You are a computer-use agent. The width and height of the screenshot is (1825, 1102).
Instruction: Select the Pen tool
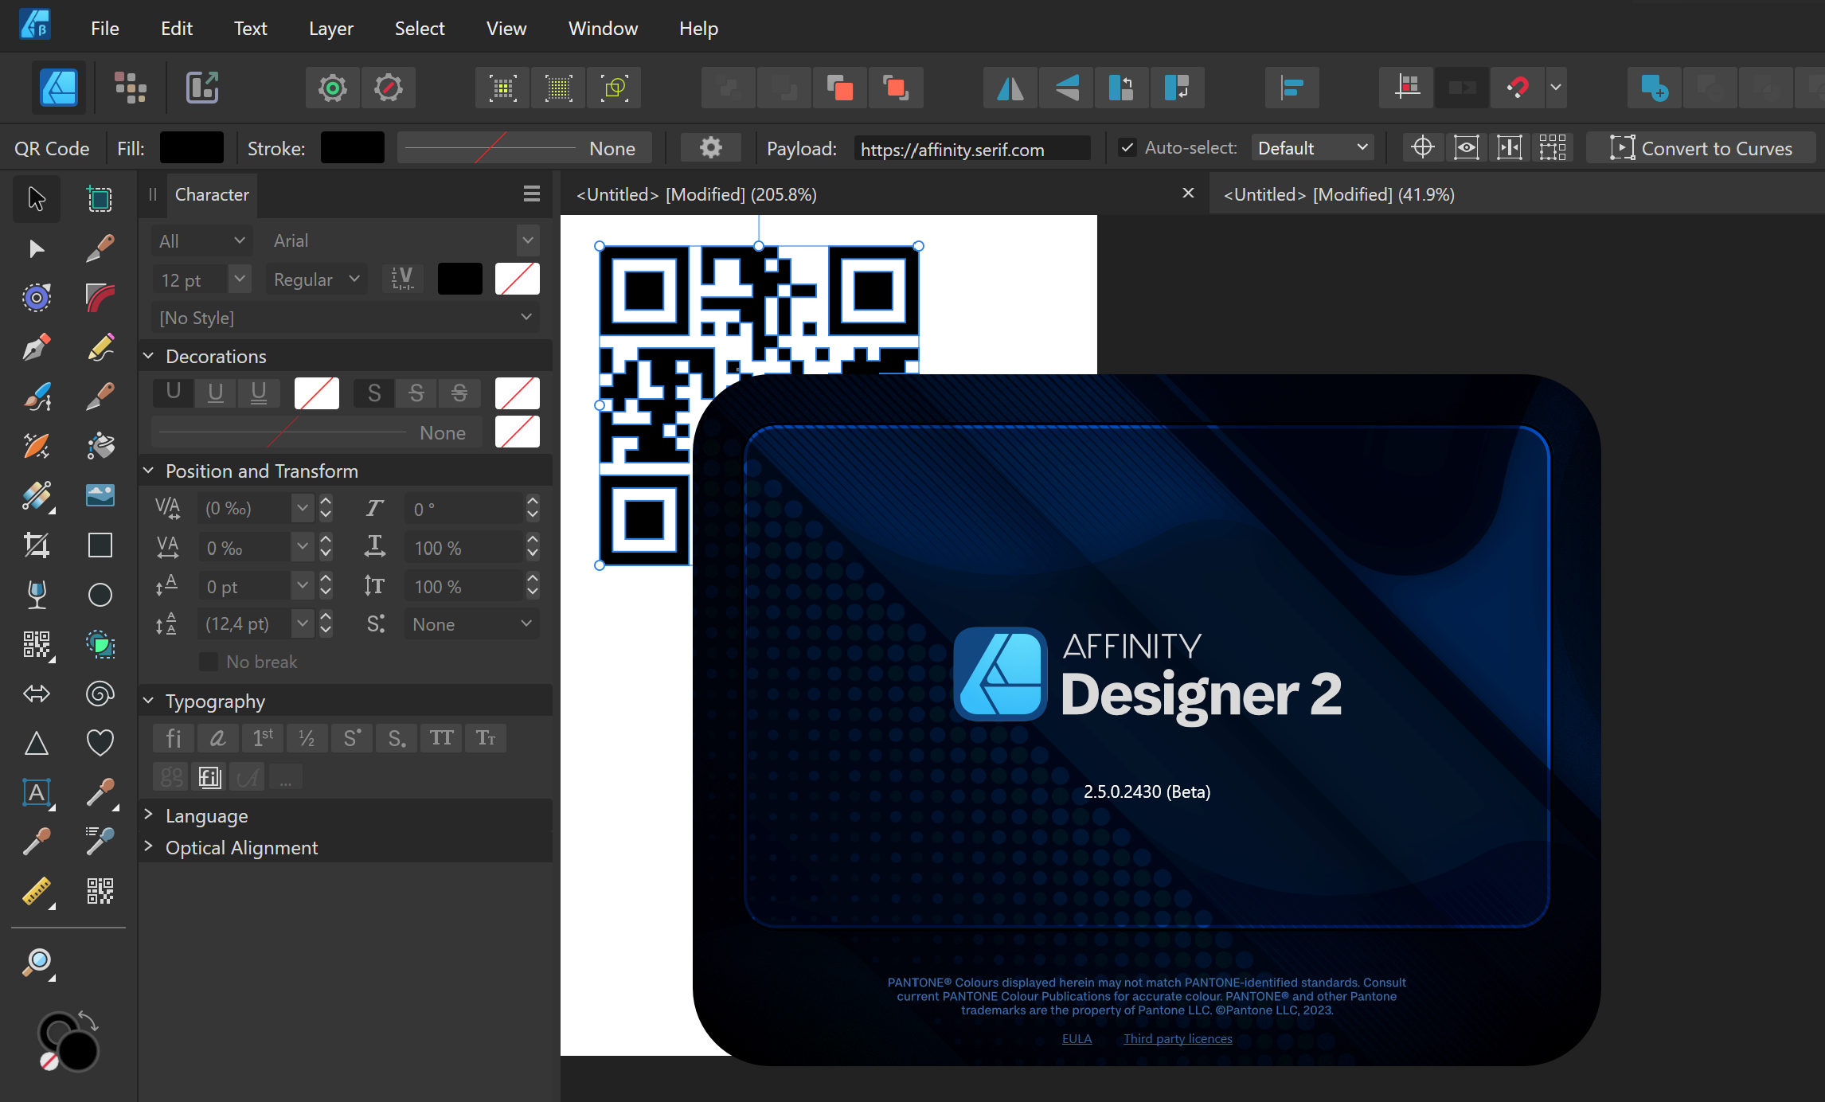coord(37,347)
